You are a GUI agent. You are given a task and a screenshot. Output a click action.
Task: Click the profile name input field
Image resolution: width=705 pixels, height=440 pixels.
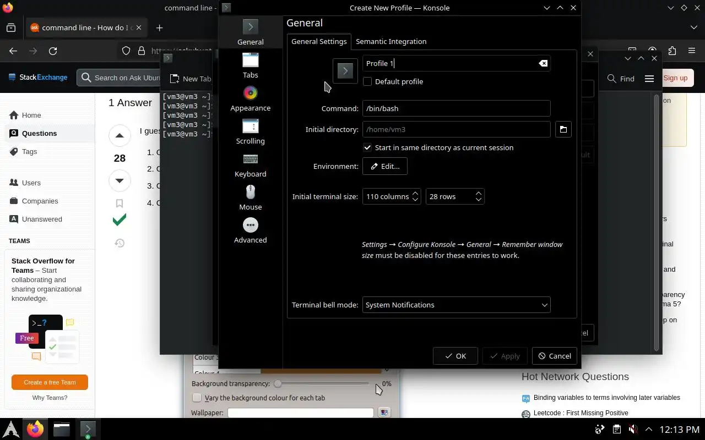(x=456, y=63)
